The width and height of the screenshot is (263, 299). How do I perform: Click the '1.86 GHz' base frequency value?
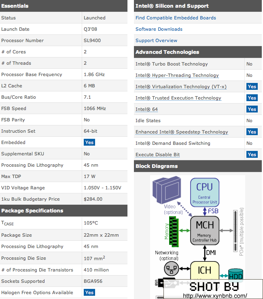pyautogui.click(x=94, y=74)
